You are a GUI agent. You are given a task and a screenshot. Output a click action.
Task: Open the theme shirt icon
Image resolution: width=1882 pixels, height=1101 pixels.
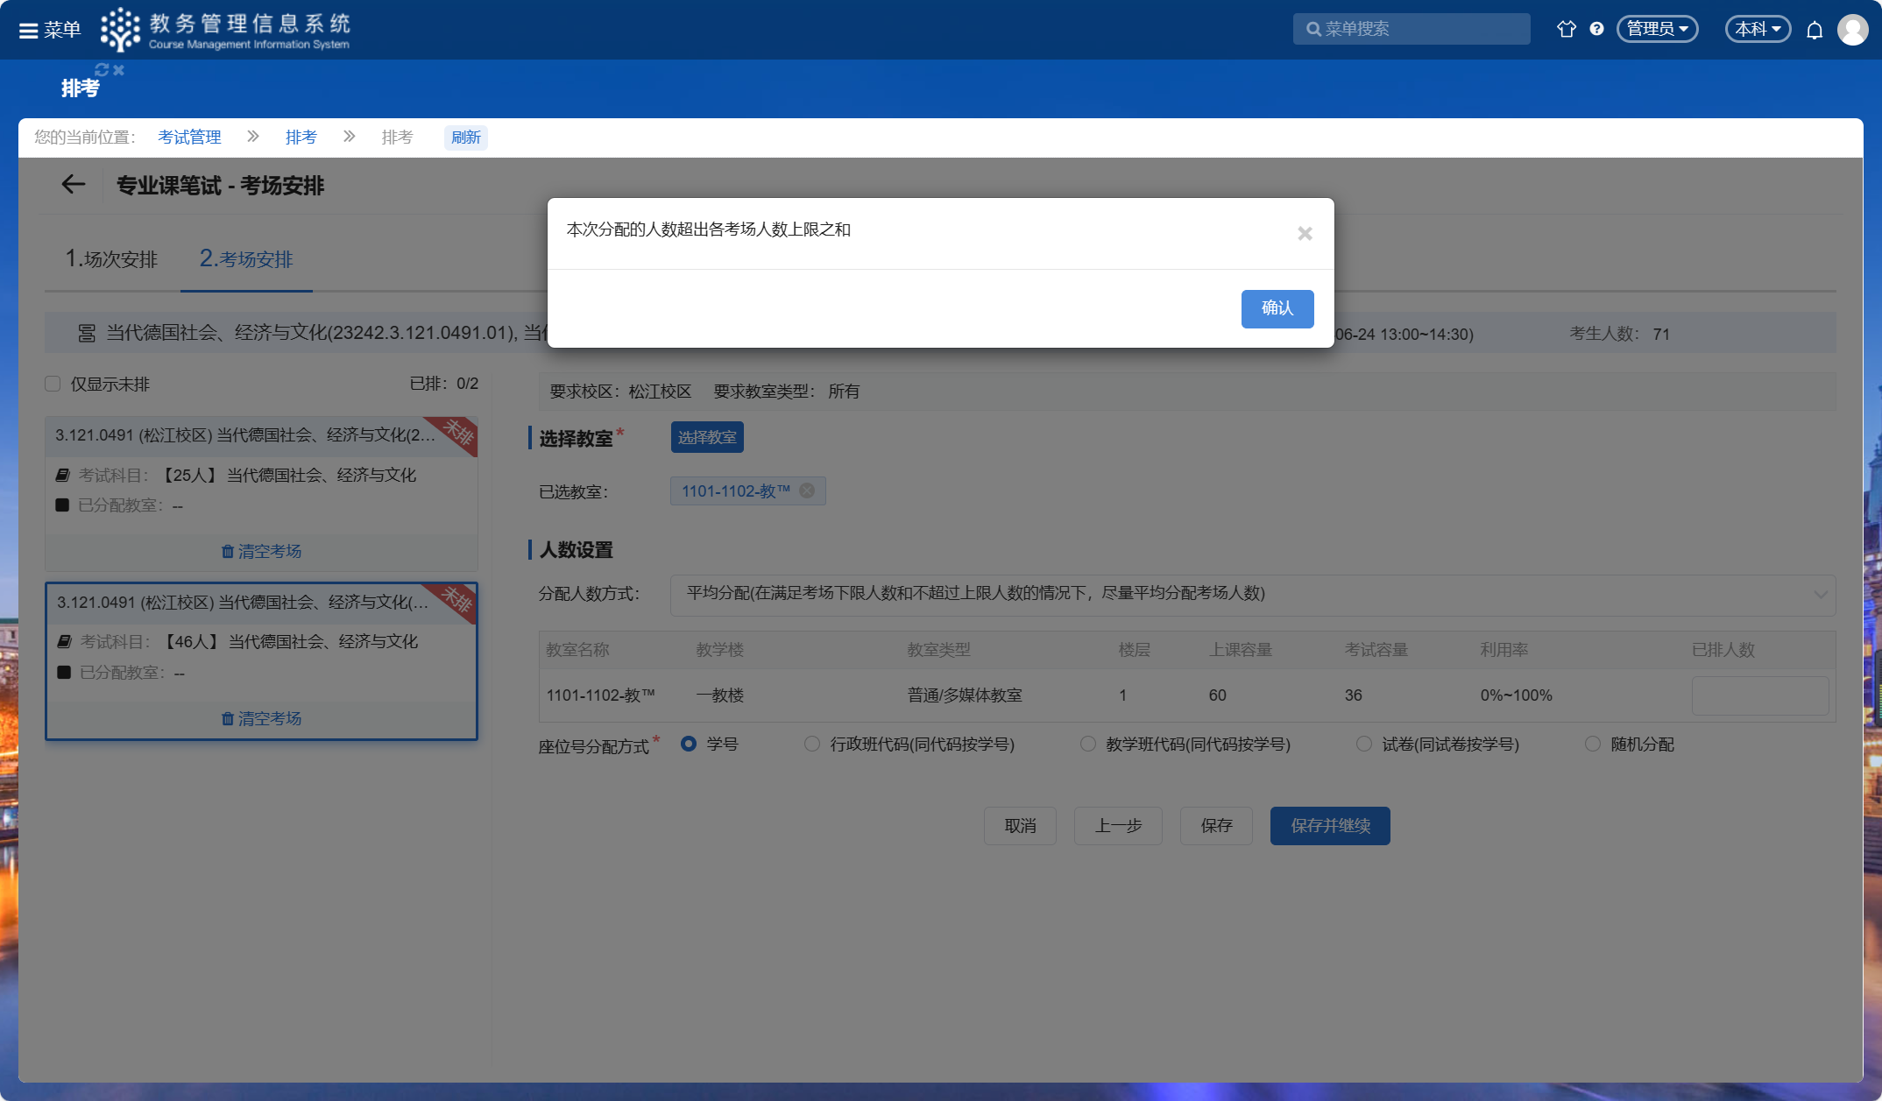pos(1566,29)
